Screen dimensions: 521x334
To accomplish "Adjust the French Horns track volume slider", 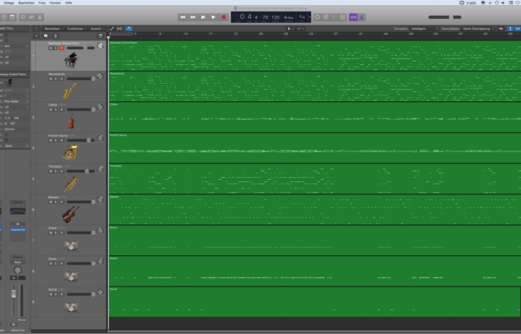I will pos(80,140).
